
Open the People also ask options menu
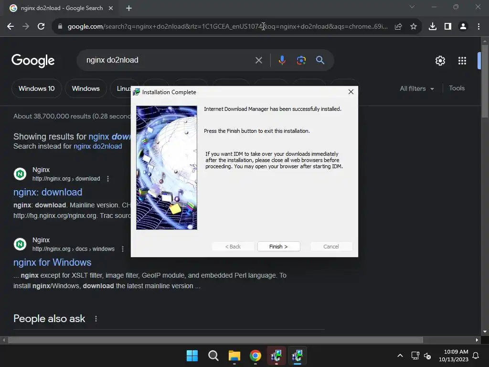coord(96,319)
